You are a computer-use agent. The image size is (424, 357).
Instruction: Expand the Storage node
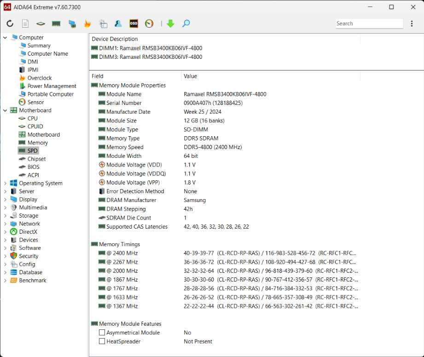pos(5,216)
